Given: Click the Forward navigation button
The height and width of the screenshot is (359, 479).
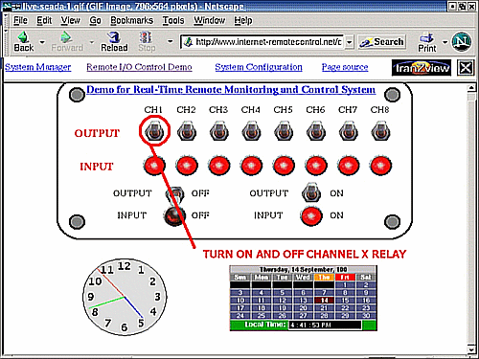Looking at the screenshot, I should (x=67, y=42).
